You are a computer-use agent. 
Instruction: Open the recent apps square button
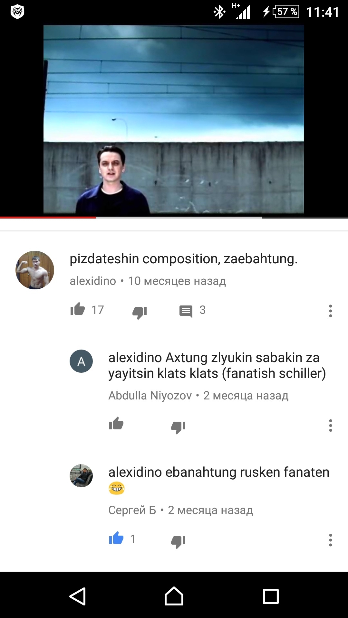pos(271,596)
